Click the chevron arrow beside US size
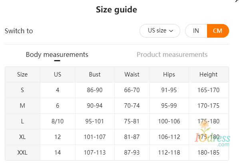Viewport: 239px width, 163px height. (171, 31)
